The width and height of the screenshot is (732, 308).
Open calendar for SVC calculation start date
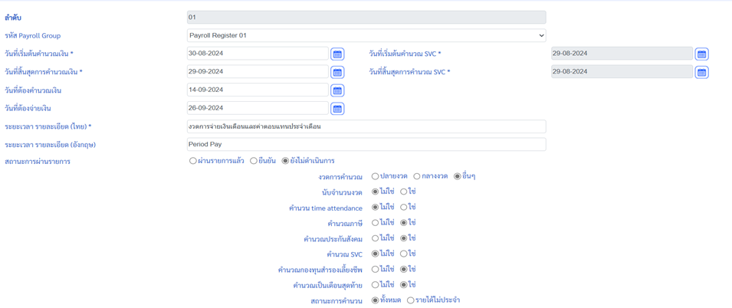pyautogui.click(x=701, y=54)
